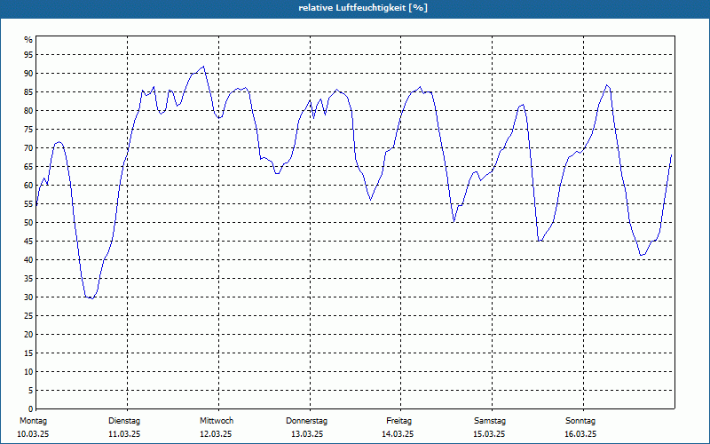Click the y-axis value '40'
Image resolution: width=710 pixels, height=444 pixels.
click(x=28, y=260)
